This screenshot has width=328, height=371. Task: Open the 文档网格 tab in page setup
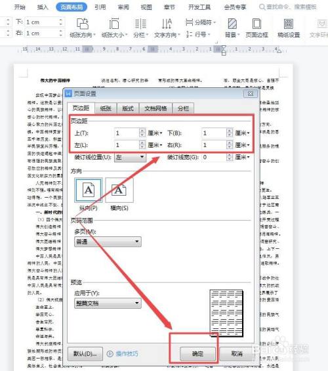tap(155, 108)
